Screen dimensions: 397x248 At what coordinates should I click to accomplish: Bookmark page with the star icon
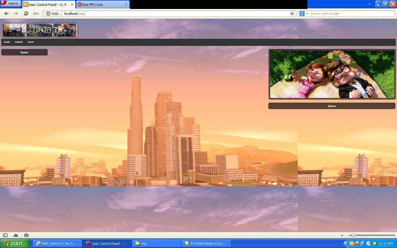(292, 14)
